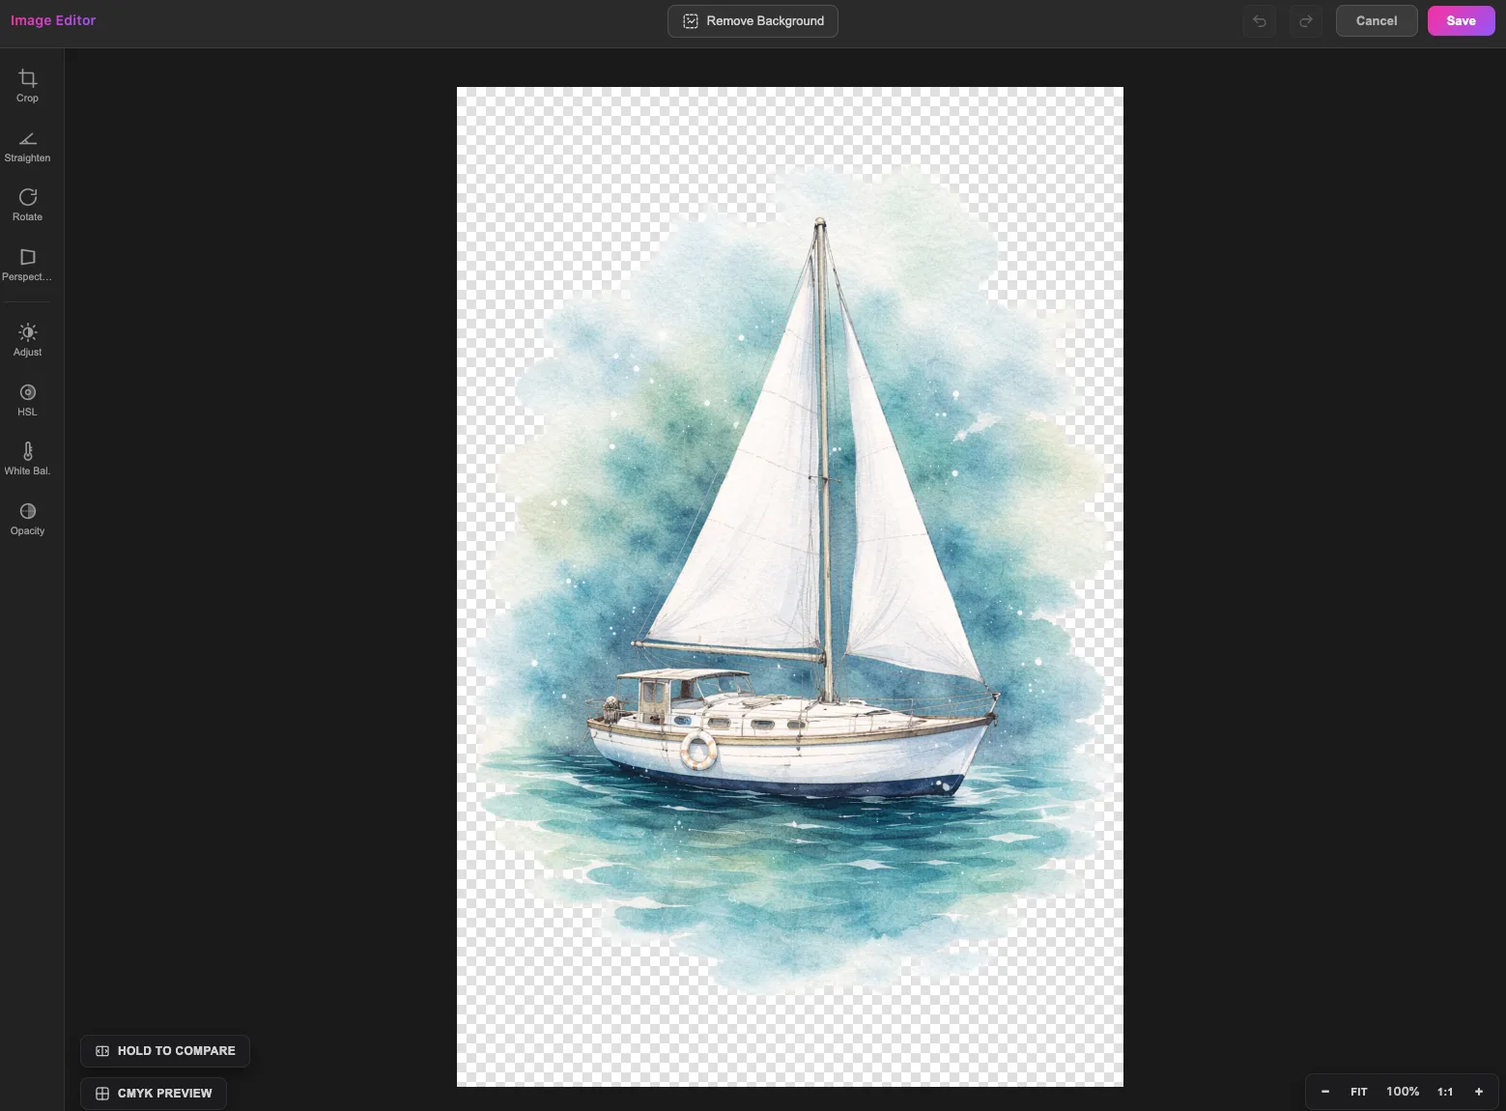Set zoom to 1:1

click(1445, 1092)
